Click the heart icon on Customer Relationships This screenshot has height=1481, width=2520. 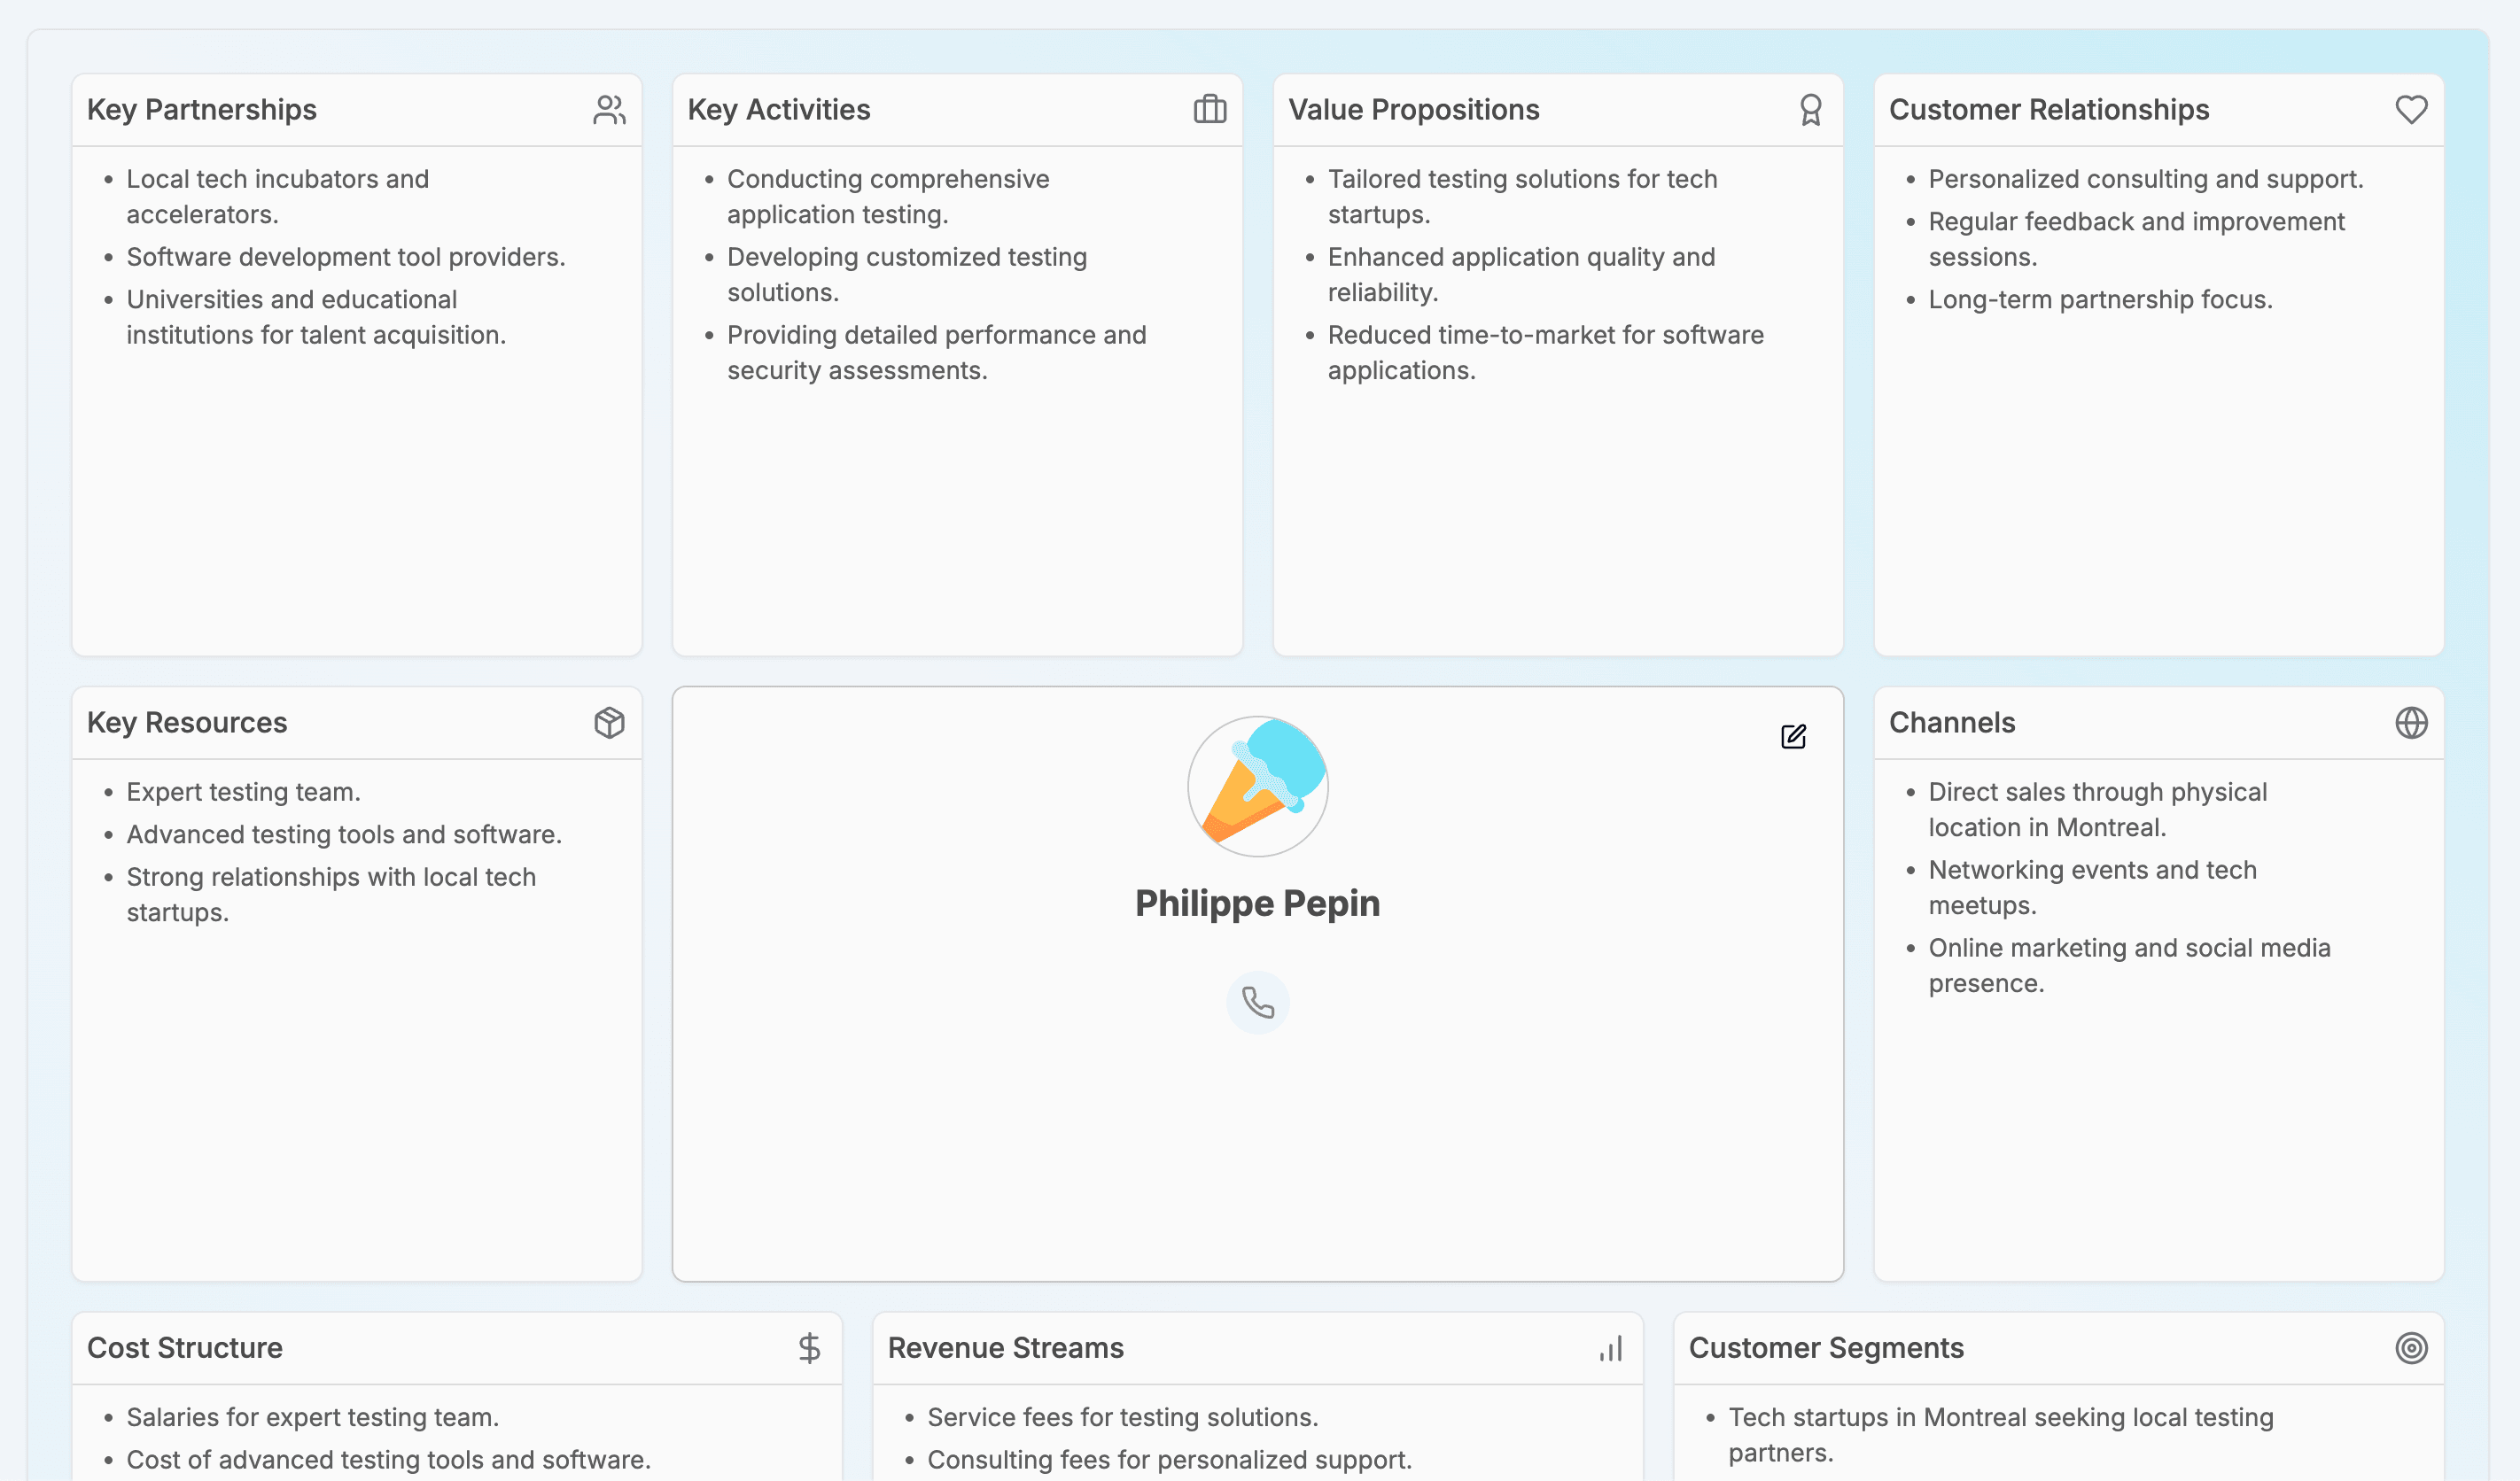click(x=2411, y=109)
